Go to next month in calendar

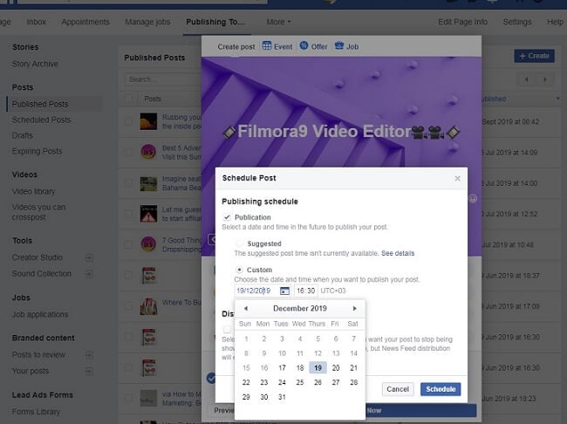(354, 308)
